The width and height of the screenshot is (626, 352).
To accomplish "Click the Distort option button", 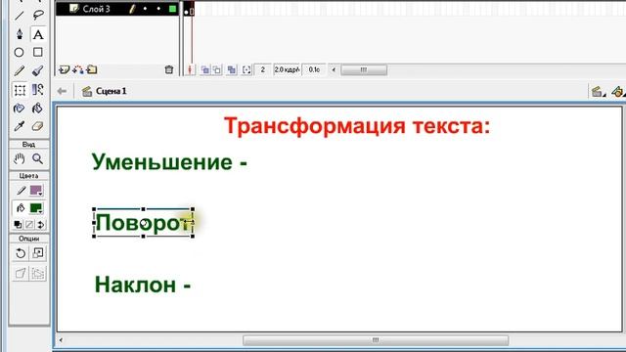I will point(21,274).
